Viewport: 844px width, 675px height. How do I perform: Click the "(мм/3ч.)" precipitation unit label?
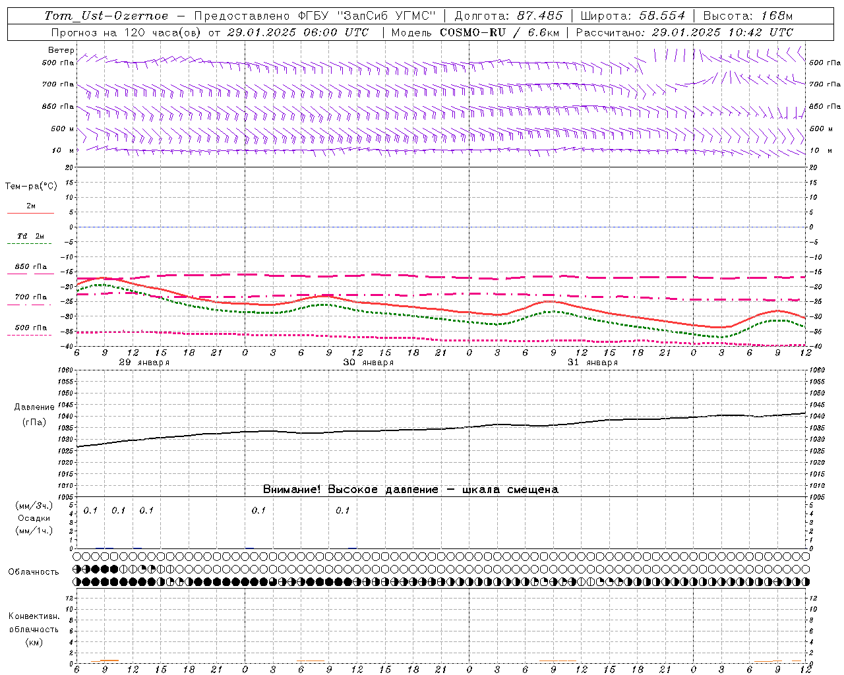tap(34, 506)
